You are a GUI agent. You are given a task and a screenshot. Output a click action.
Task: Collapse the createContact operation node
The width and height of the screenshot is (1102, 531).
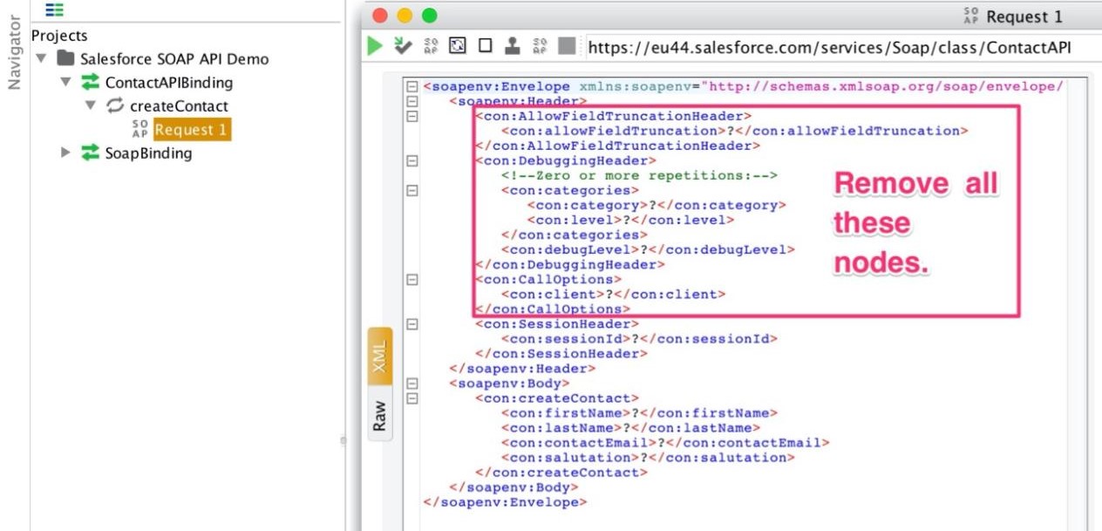tap(91, 106)
